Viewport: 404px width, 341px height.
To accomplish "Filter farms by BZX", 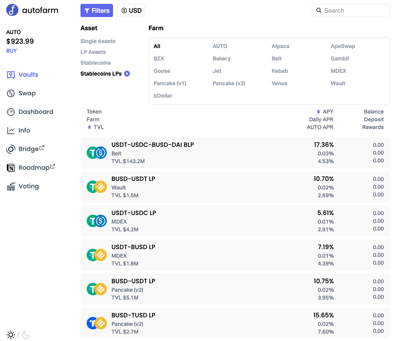I will click(x=159, y=59).
